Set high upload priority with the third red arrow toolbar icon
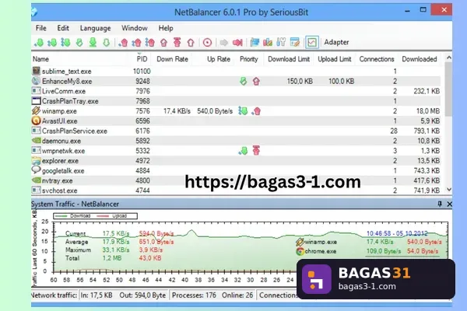Screen dimensions: 467x311 coord(149,43)
